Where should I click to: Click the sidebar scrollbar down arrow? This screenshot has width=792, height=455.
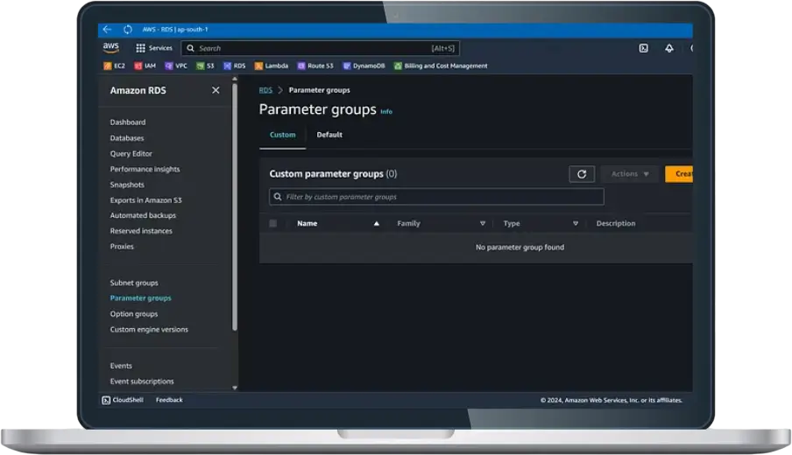(x=235, y=388)
